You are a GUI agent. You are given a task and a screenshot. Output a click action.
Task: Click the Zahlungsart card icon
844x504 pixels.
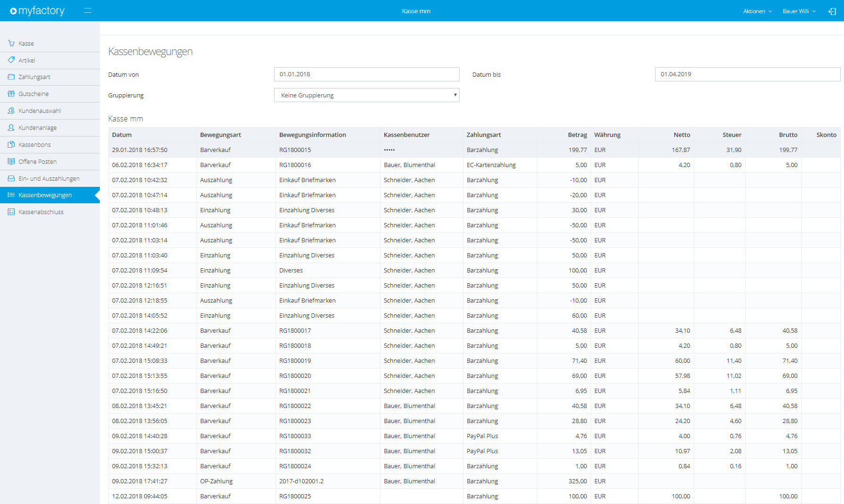click(11, 77)
